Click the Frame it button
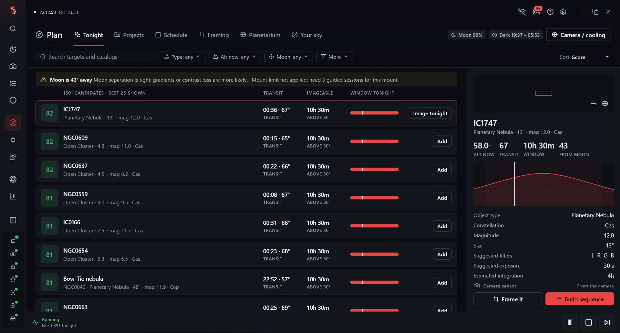Screen dimensions: 620x333 508,299
